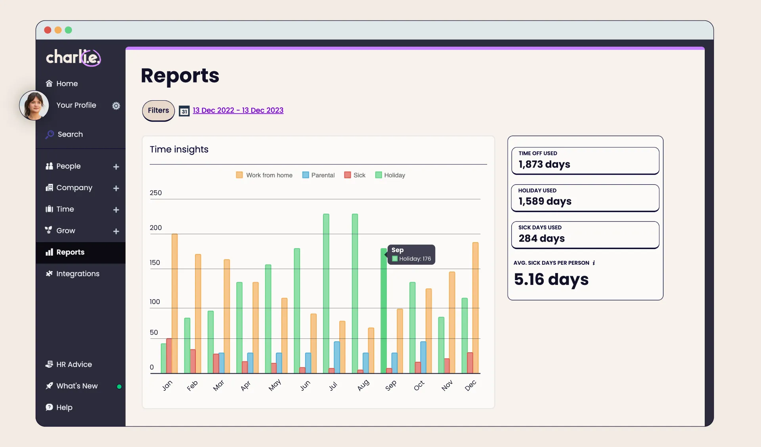Viewport: 761px width, 447px height.
Task: Expand the Time section plus
Action: (116, 210)
